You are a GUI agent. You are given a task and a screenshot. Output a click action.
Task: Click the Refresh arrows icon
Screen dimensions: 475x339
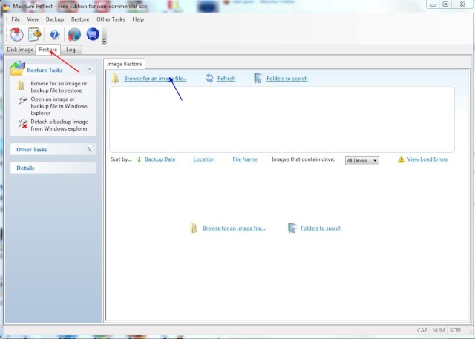[x=209, y=78]
